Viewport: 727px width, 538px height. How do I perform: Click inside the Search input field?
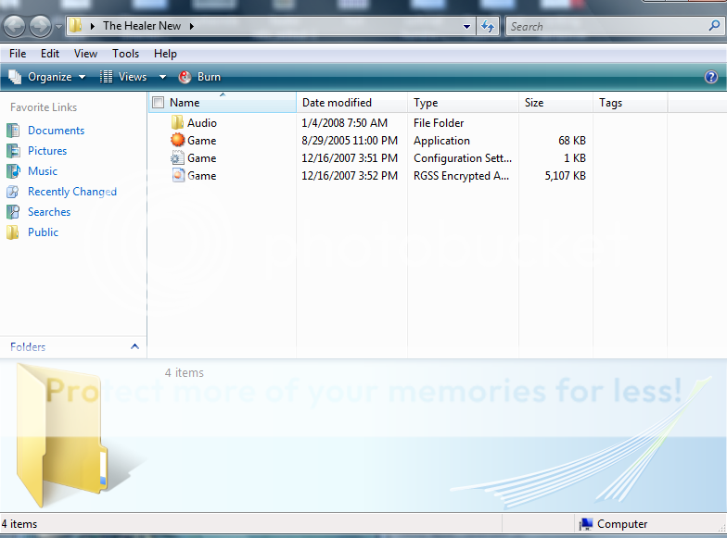pyautogui.click(x=603, y=27)
